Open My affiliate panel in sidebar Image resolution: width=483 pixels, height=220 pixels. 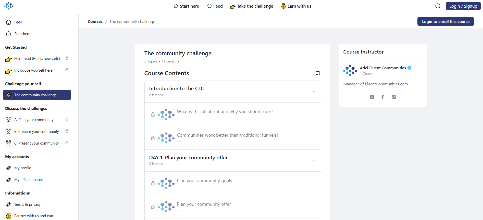[28, 180]
